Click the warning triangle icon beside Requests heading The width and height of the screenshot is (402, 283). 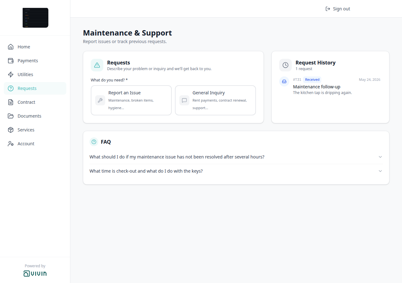click(x=97, y=65)
